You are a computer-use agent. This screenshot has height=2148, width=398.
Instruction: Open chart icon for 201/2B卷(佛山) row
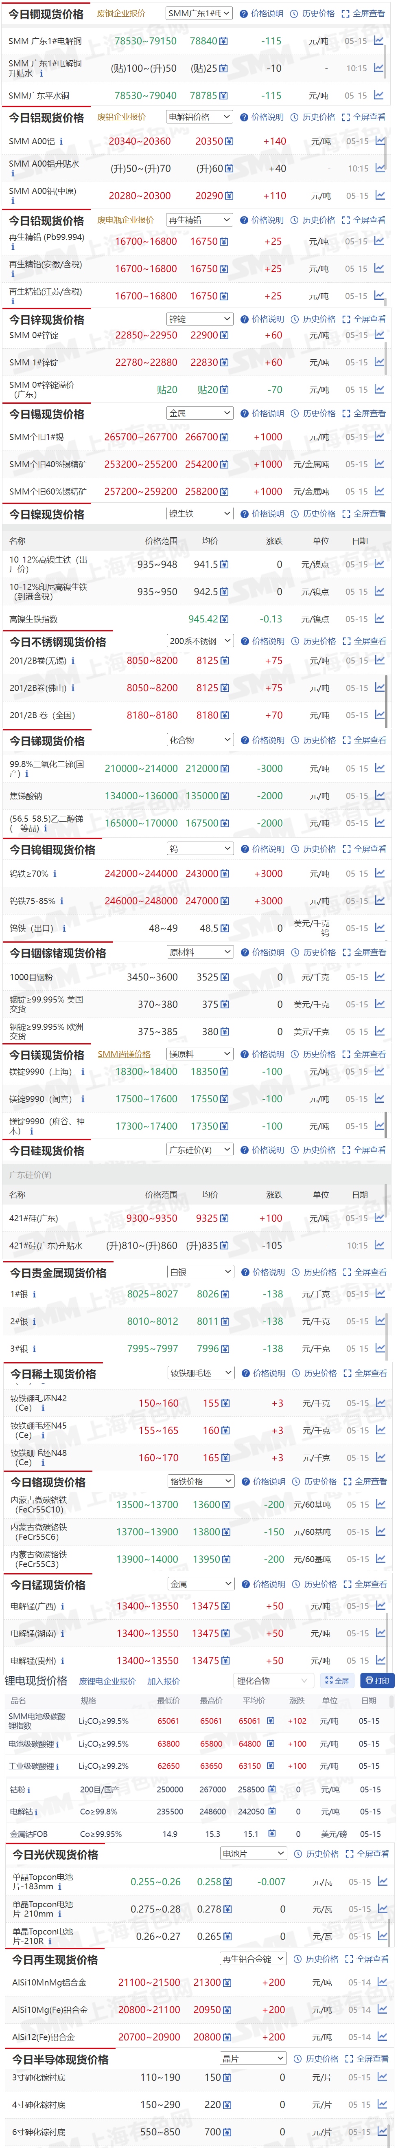(x=380, y=687)
